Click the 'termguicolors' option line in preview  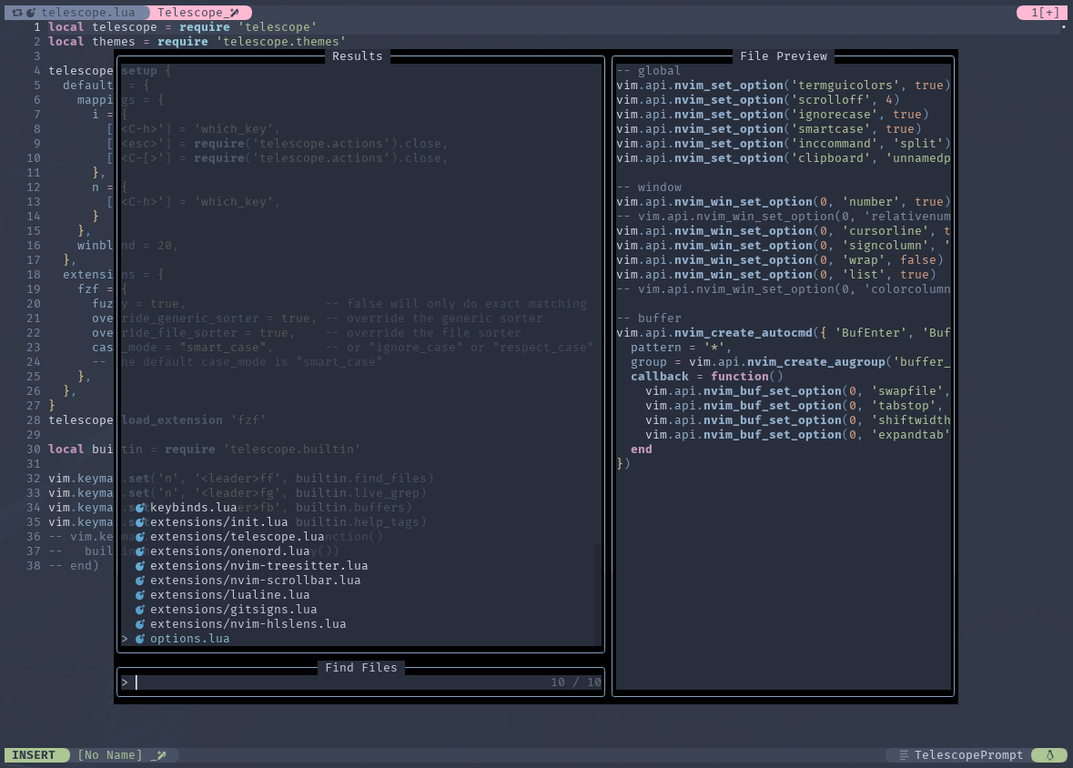[784, 85]
